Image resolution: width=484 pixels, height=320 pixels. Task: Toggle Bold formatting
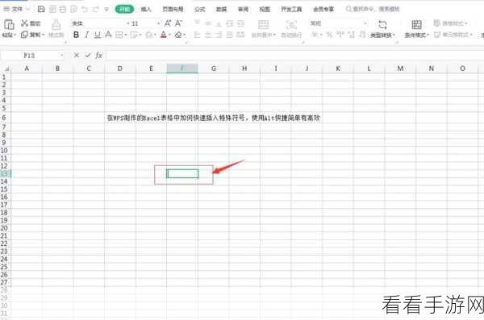(76, 35)
